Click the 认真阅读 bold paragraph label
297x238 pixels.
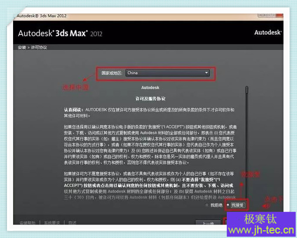coord(73,110)
